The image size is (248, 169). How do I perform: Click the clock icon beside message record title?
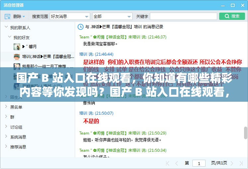point(81,27)
